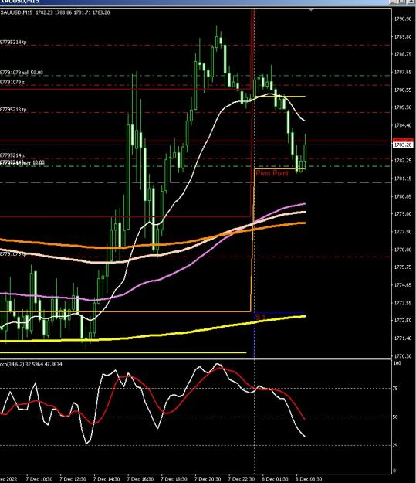
Task: Click the 87791079 sl stop loss label
Action: (13, 82)
